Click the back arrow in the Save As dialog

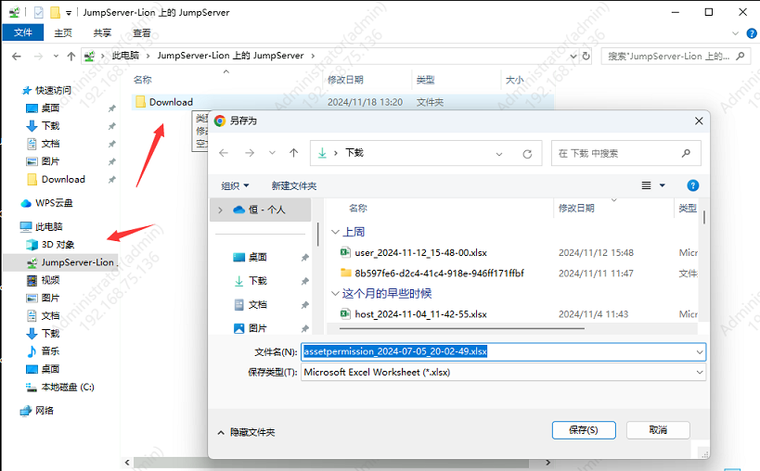pos(224,154)
